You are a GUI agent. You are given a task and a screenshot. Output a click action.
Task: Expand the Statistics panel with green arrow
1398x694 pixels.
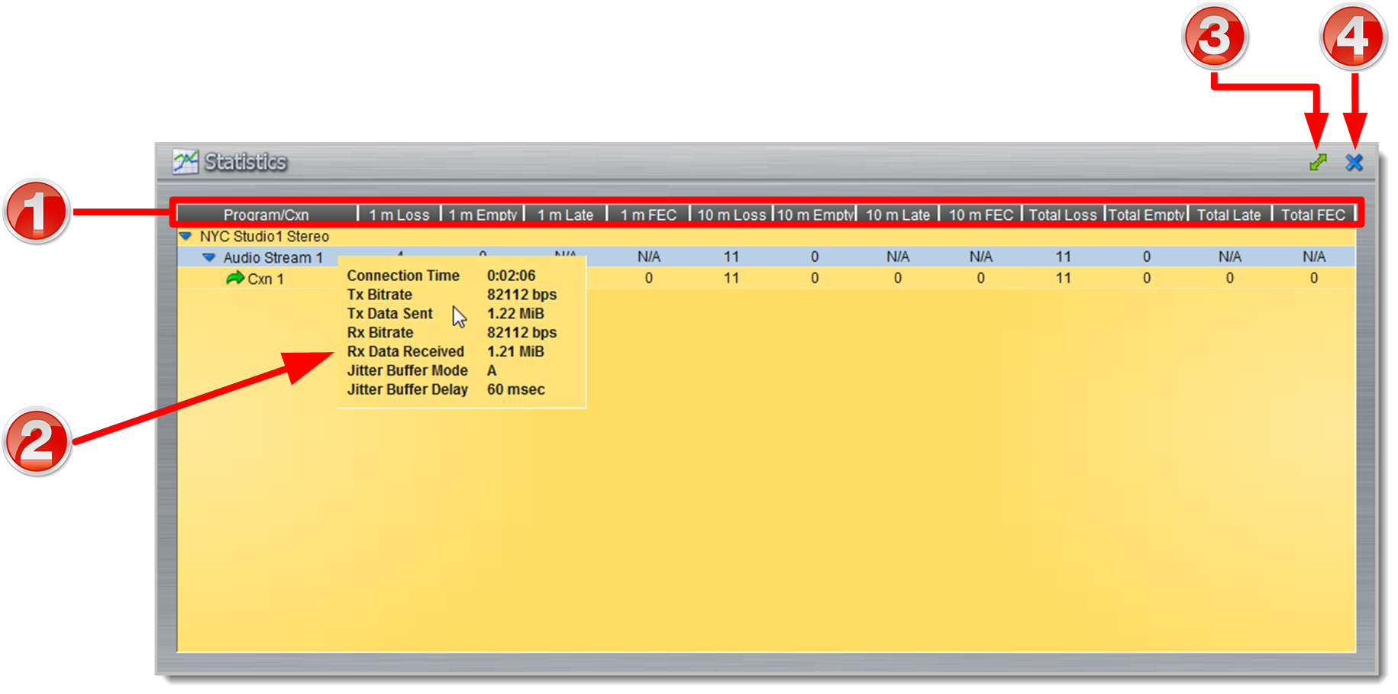click(x=1318, y=162)
